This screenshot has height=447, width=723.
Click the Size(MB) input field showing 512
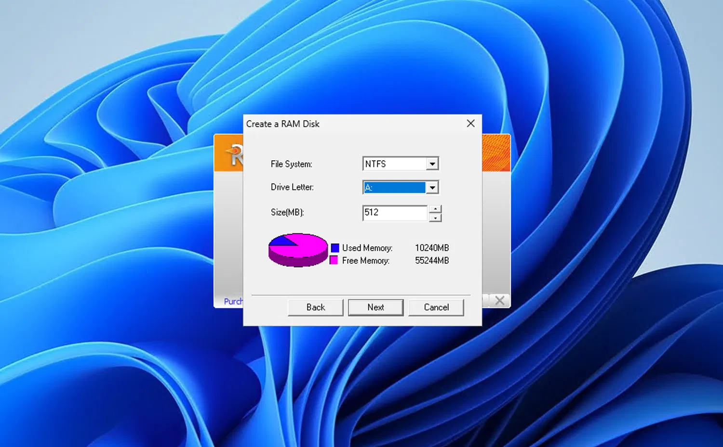[x=395, y=213]
